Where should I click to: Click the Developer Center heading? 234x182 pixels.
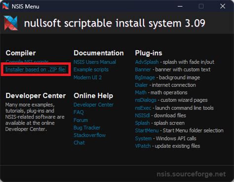point(36,95)
